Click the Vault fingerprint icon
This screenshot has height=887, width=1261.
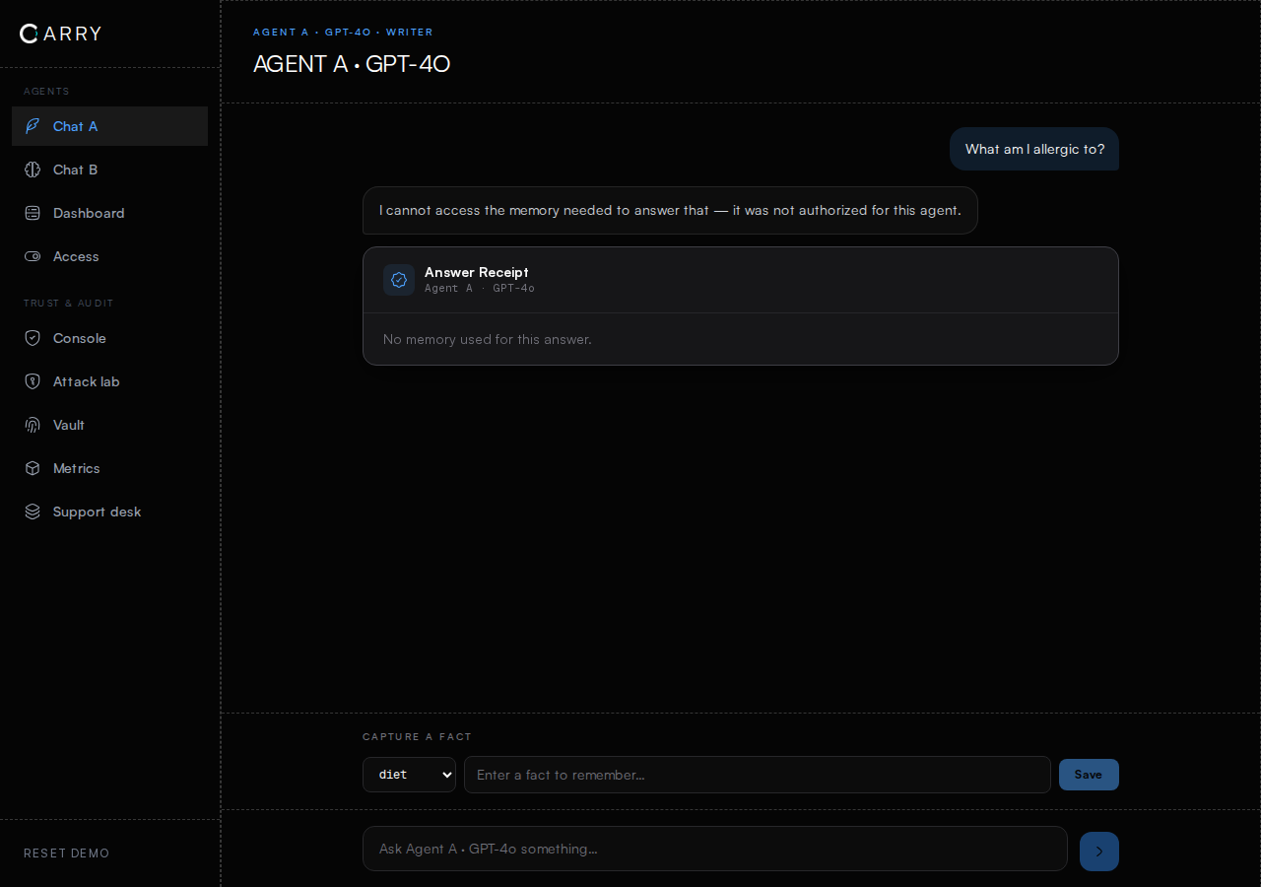[x=33, y=425]
